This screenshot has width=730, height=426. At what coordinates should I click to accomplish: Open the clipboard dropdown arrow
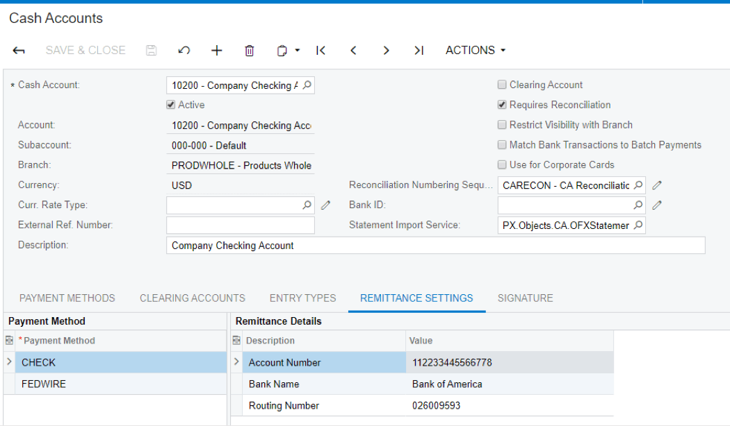point(298,50)
